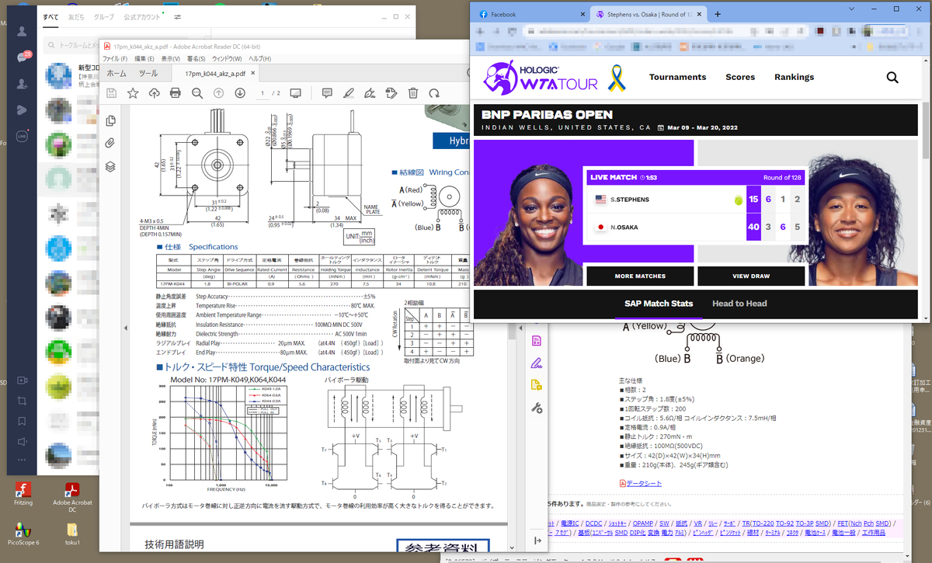
Task: Open a new browser tab with plus button
Action: coord(718,14)
